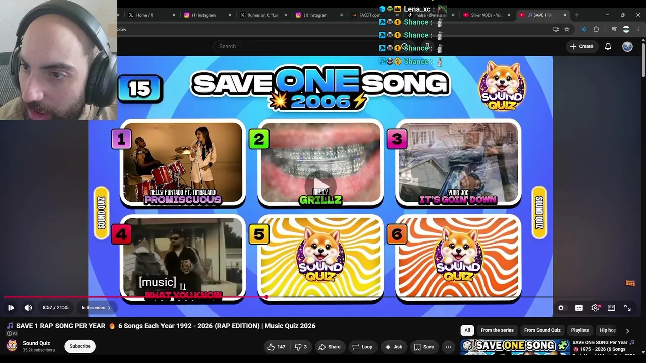Turn on subtitles with the captions icon
The height and width of the screenshot is (363, 646).
pos(579,308)
